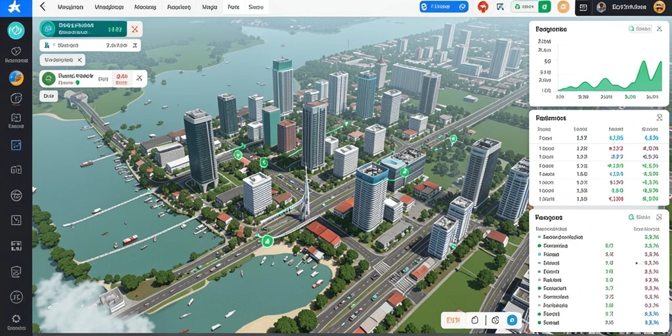This screenshot has height=336, width=672.
Task: Click the blue and orange globe sidebar icon
Action: pyautogui.click(x=16, y=77)
